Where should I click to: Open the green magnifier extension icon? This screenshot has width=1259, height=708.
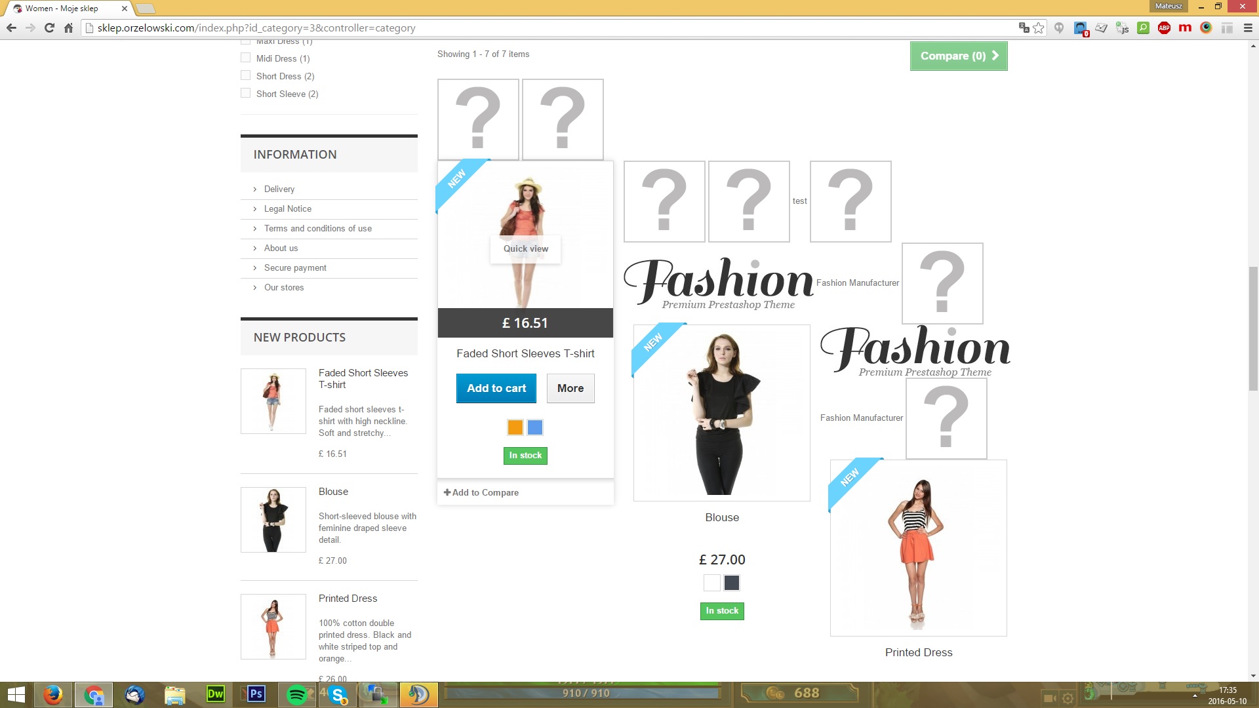pyautogui.click(x=1143, y=28)
